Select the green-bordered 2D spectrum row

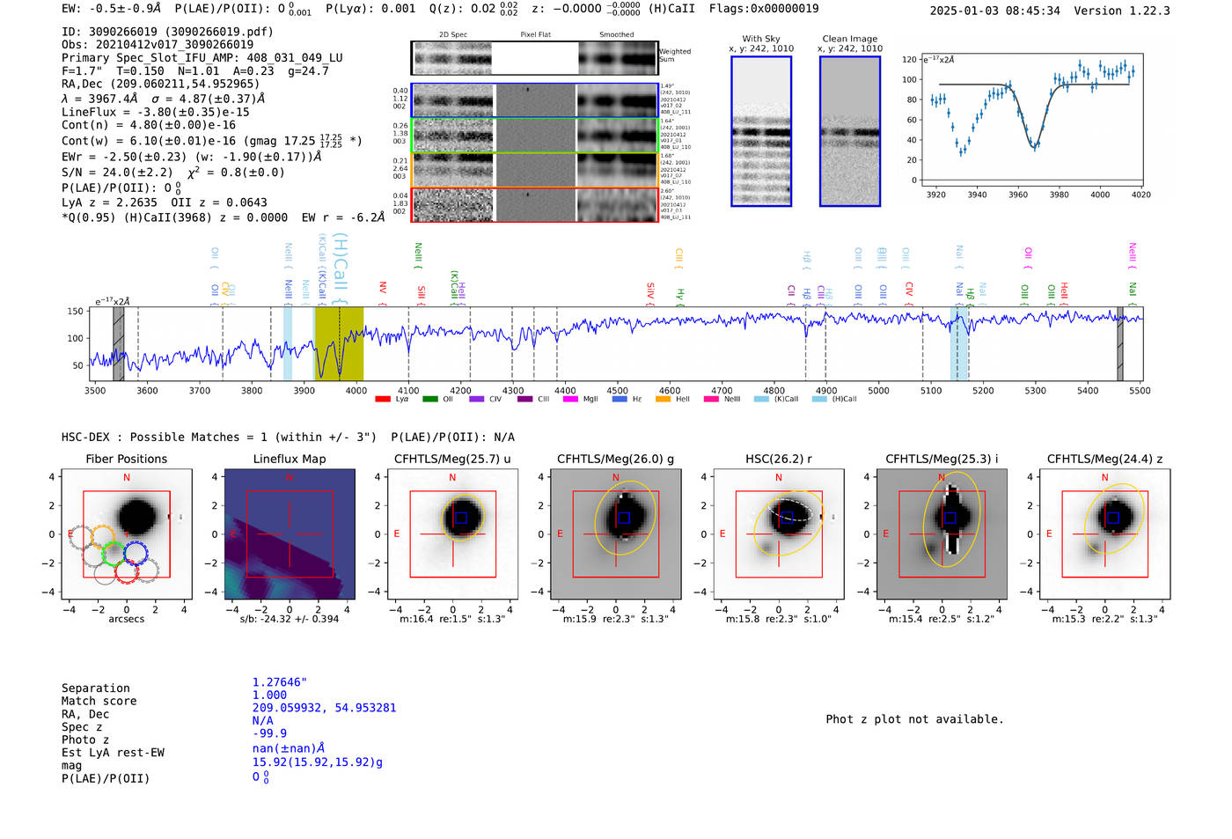535,136
